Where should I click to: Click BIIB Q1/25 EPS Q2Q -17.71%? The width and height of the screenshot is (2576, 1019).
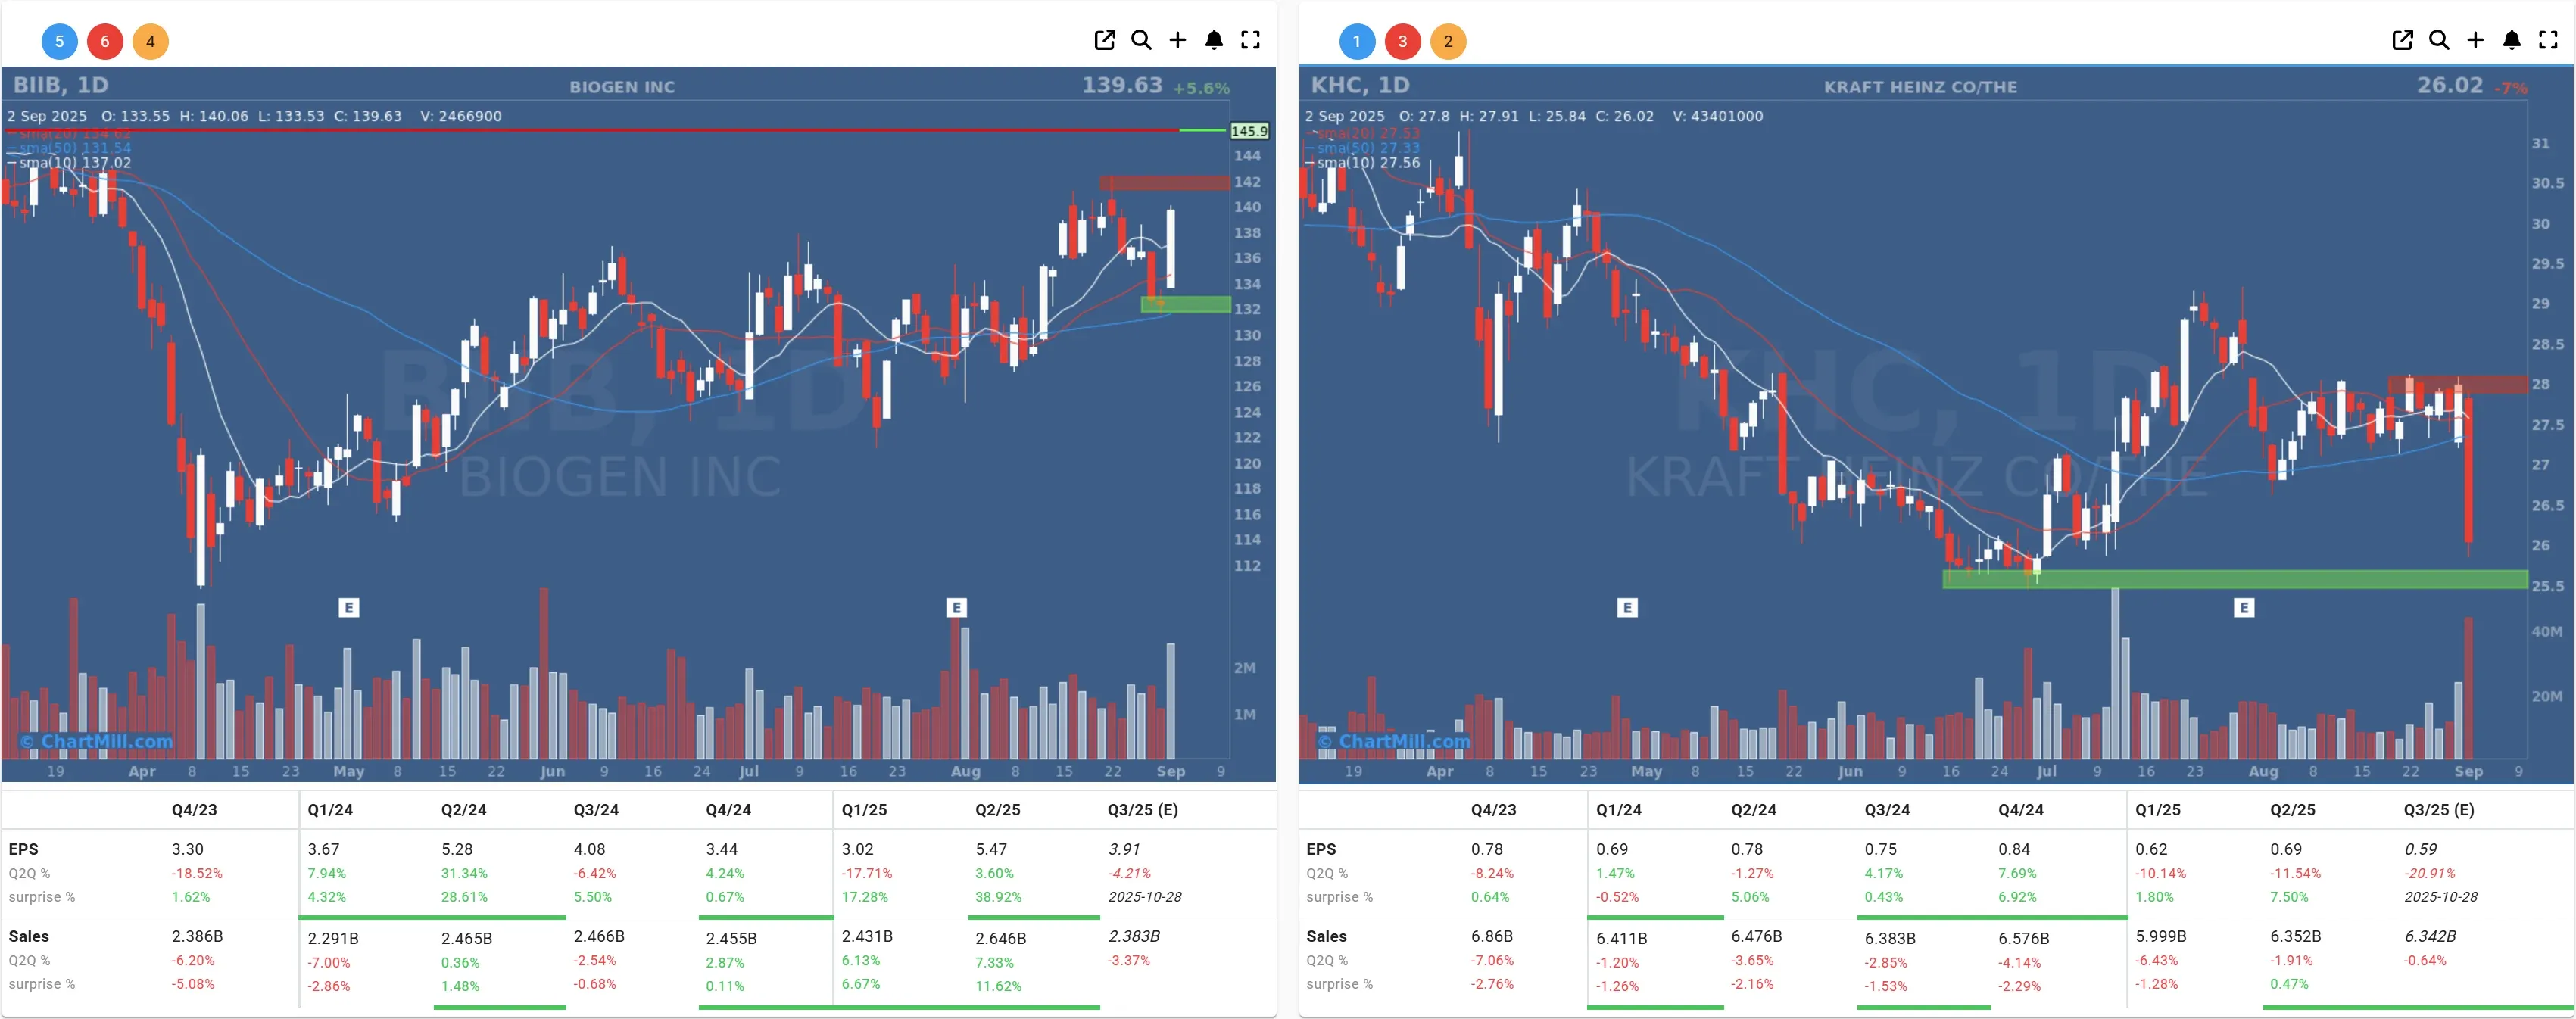(x=867, y=873)
